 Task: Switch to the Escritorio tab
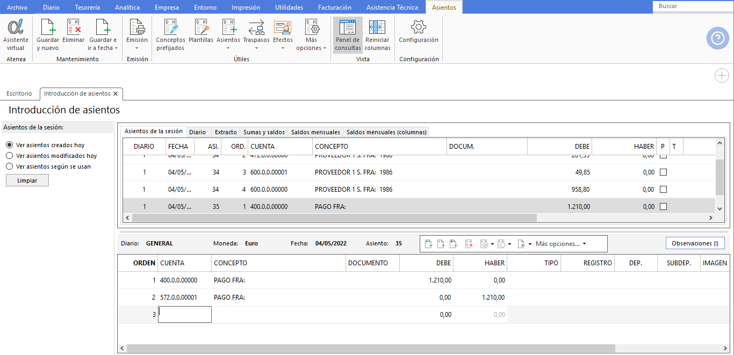coord(19,93)
